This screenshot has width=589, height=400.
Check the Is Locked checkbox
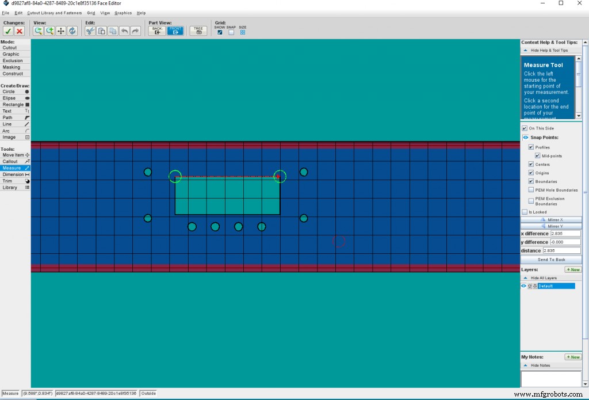coord(525,212)
